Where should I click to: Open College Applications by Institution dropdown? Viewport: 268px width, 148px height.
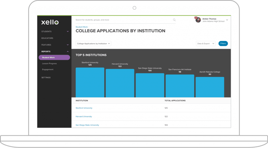(x=93, y=44)
